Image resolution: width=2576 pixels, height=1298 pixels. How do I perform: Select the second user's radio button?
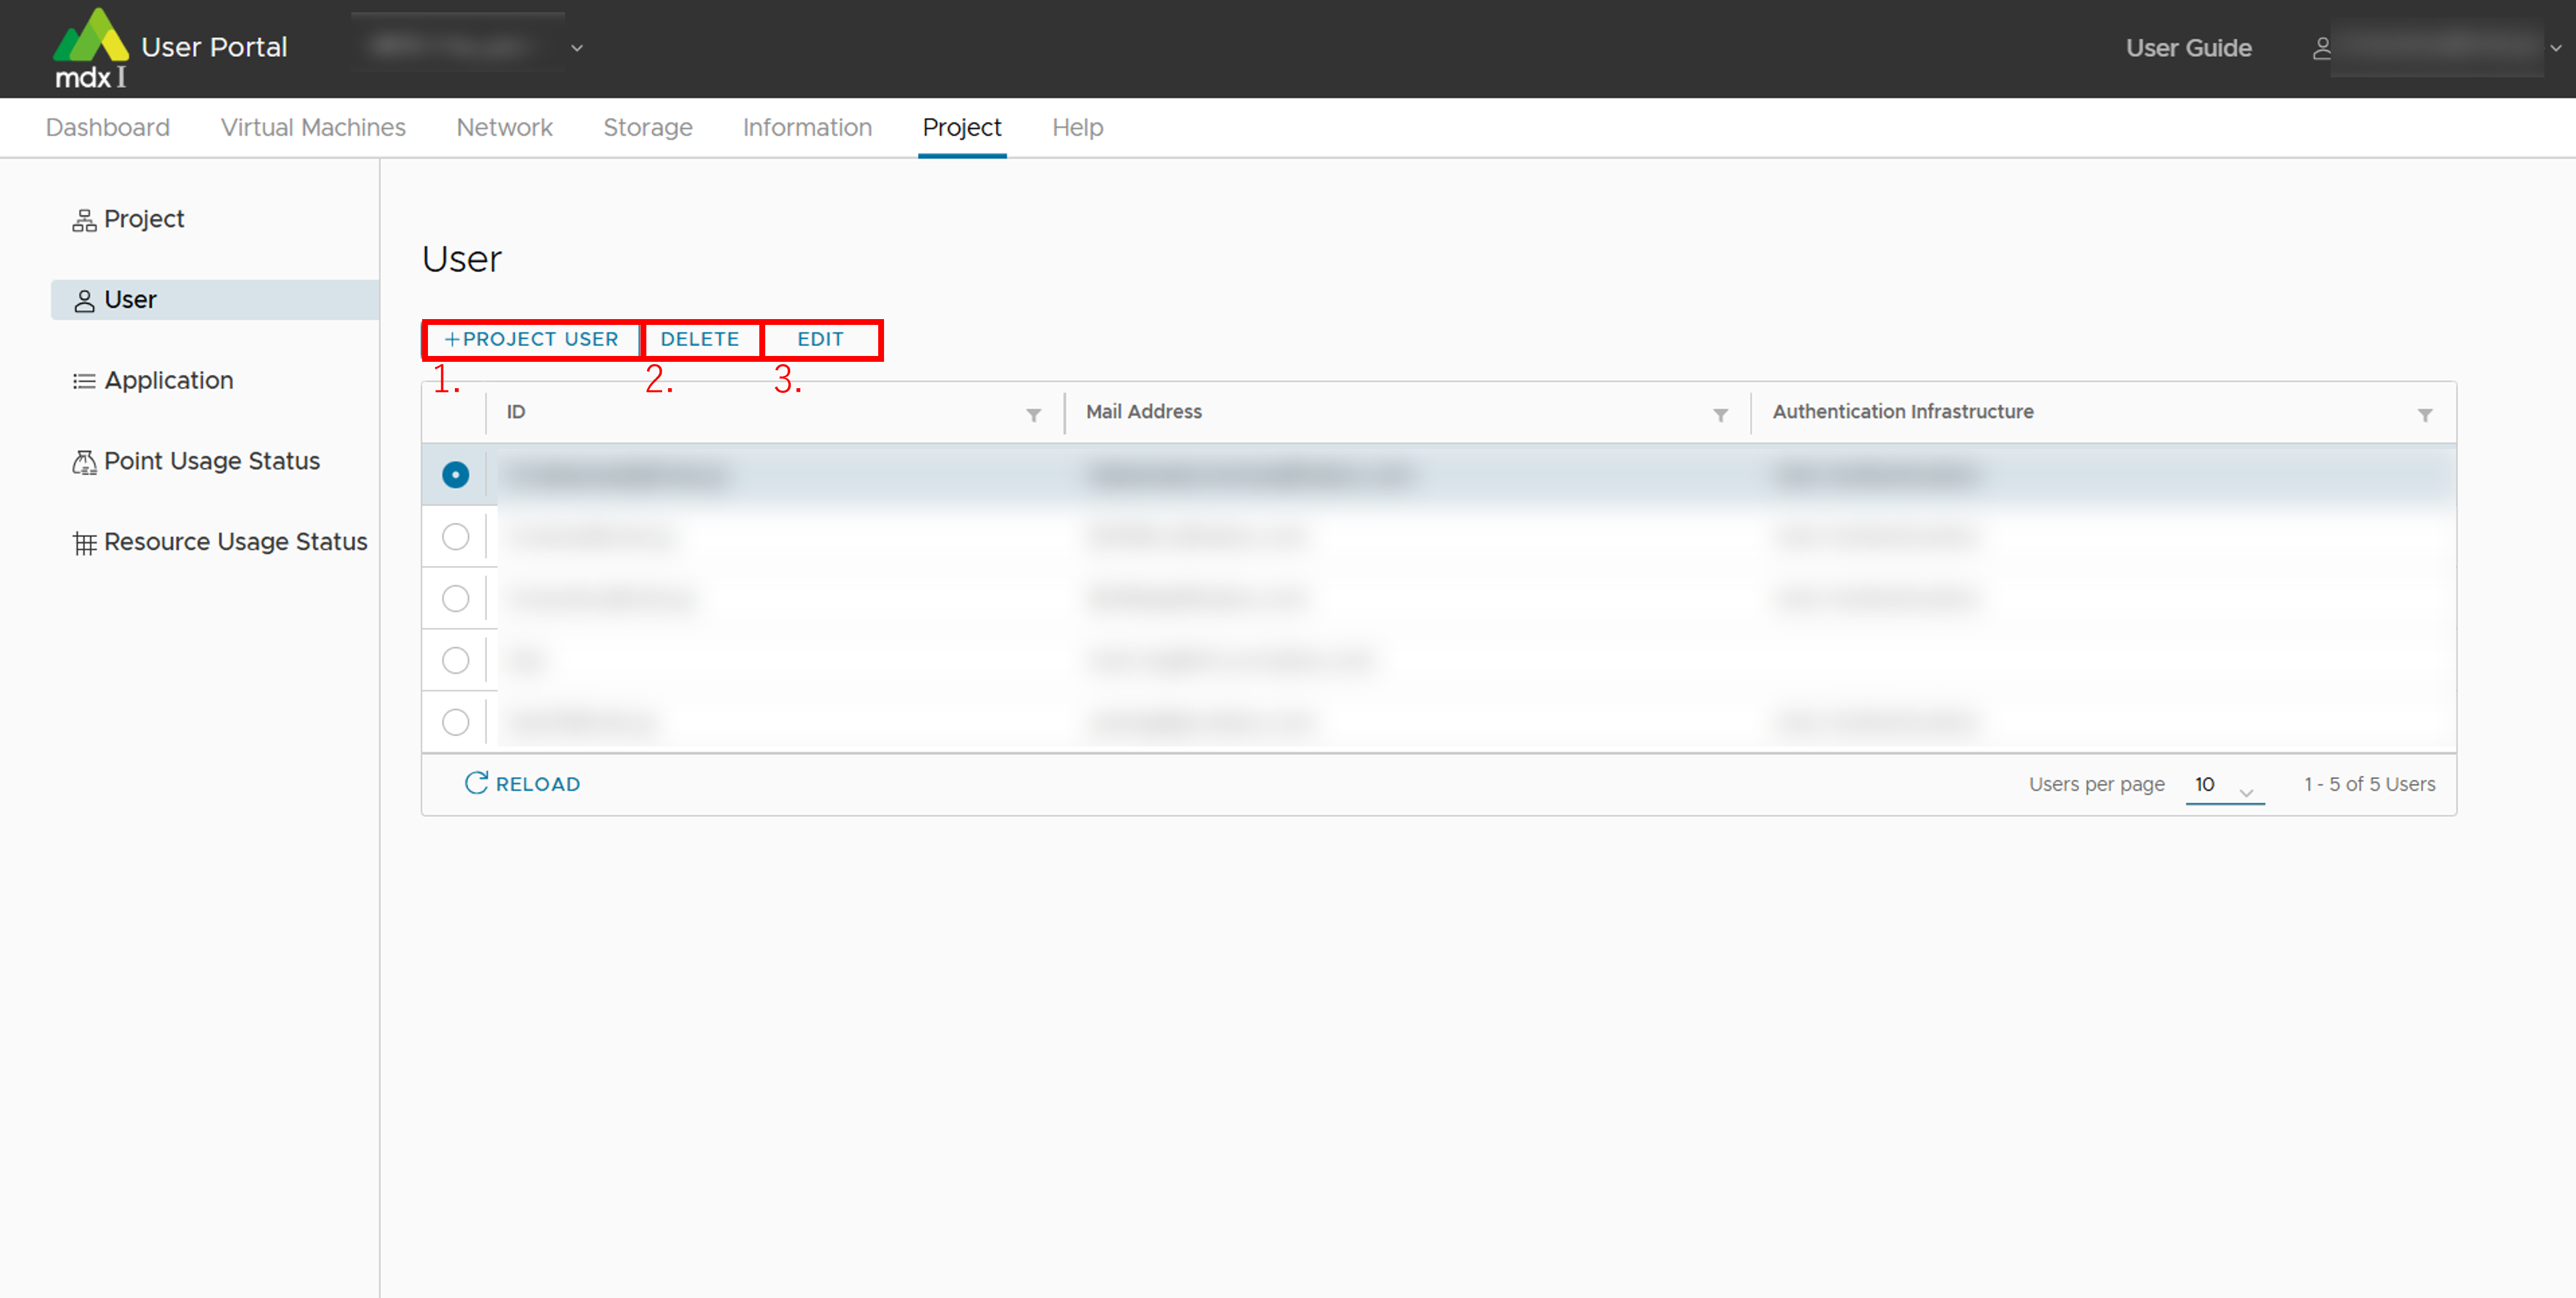[x=455, y=537]
